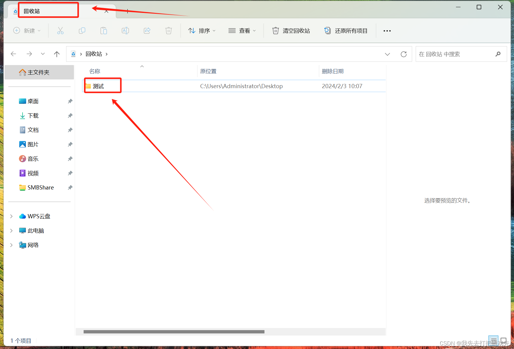Click the pin icon next to SMBShare
The height and width of the screenshot is (349, 514).
pyautogui.click(x=70, y=188)
